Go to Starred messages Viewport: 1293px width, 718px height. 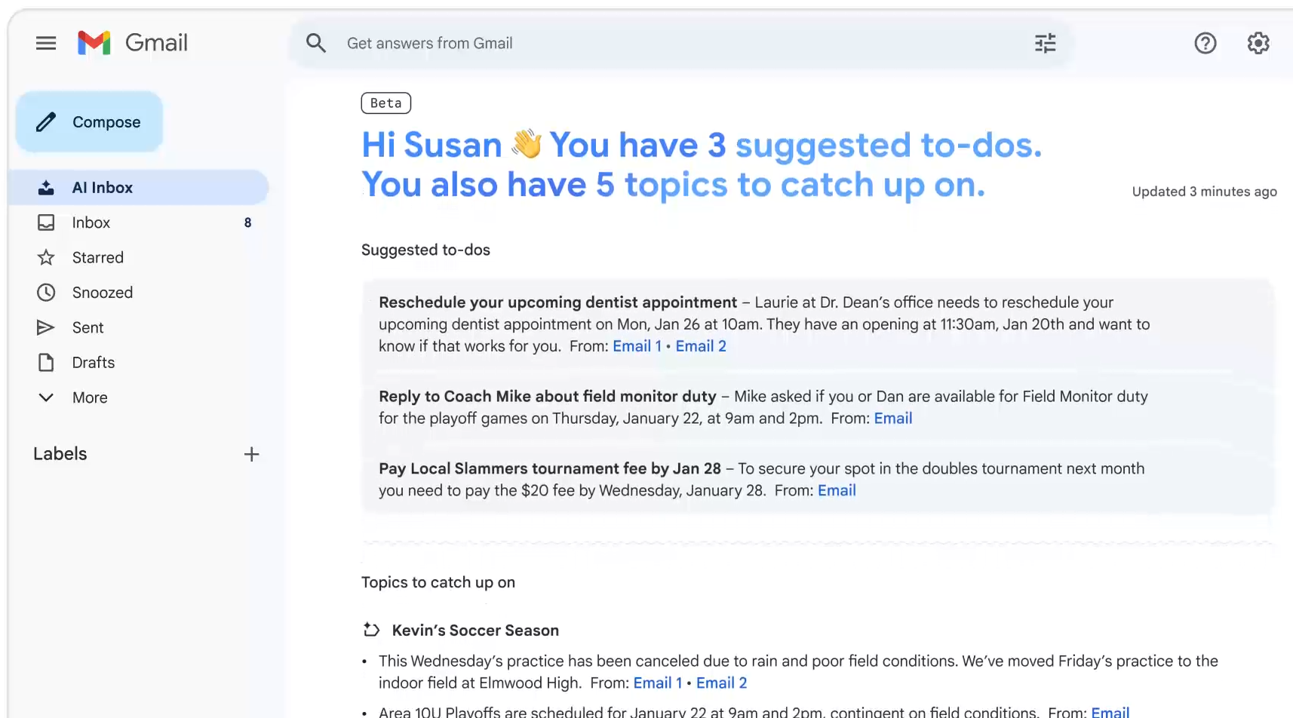tap(97, 258)
